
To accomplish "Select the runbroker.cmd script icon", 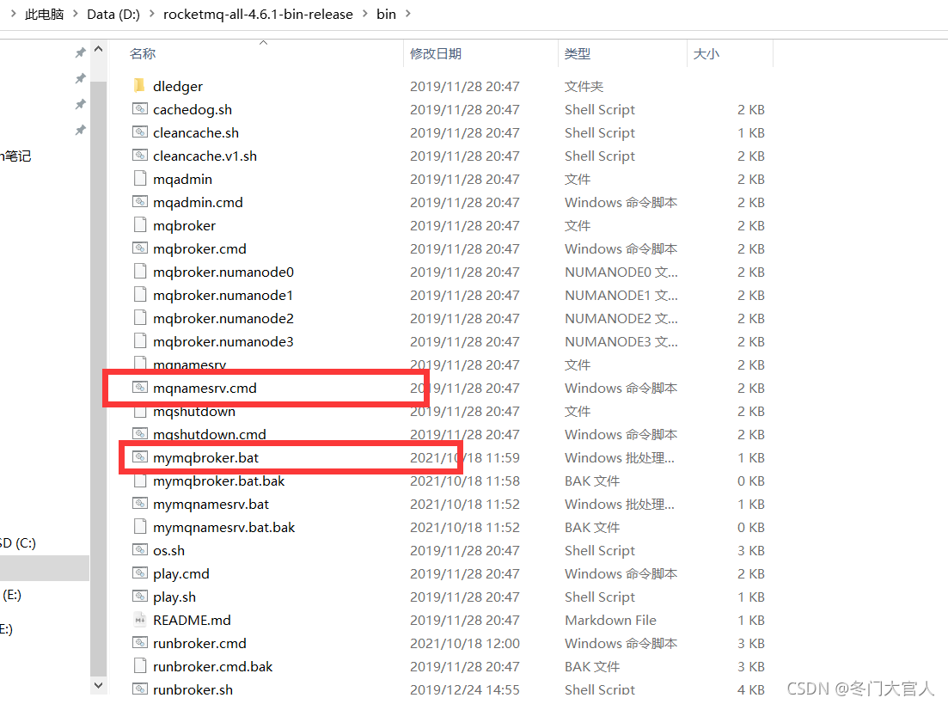I will [x=139, y=643].
